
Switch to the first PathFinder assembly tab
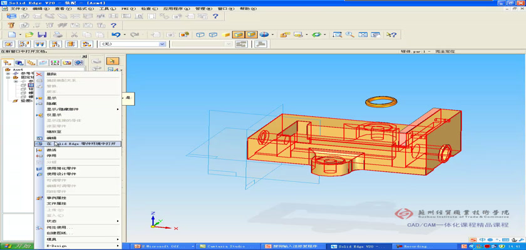(8, 62)
